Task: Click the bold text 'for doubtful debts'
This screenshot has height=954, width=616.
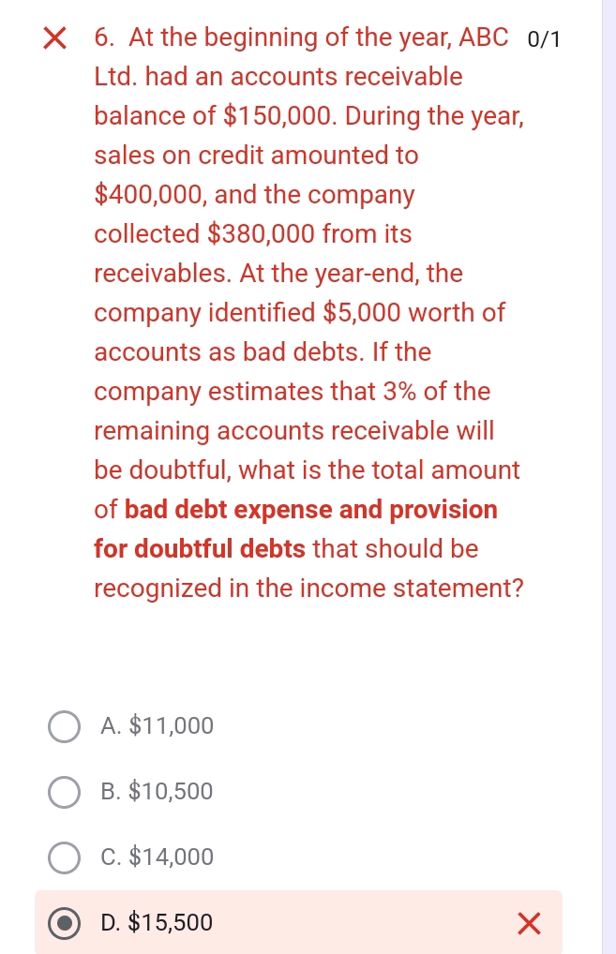Action: point(200,549)
